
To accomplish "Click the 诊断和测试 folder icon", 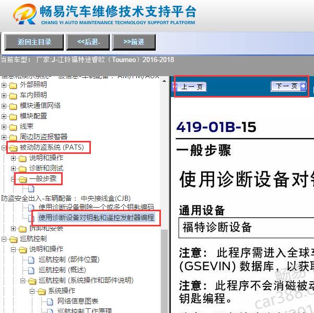I will click(x=22, y=169).
